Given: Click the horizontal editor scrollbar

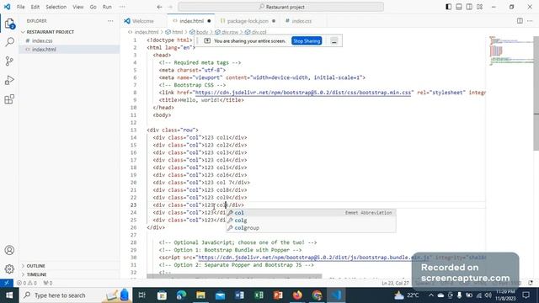Looking at the screenshot, I should coord(234,276).
